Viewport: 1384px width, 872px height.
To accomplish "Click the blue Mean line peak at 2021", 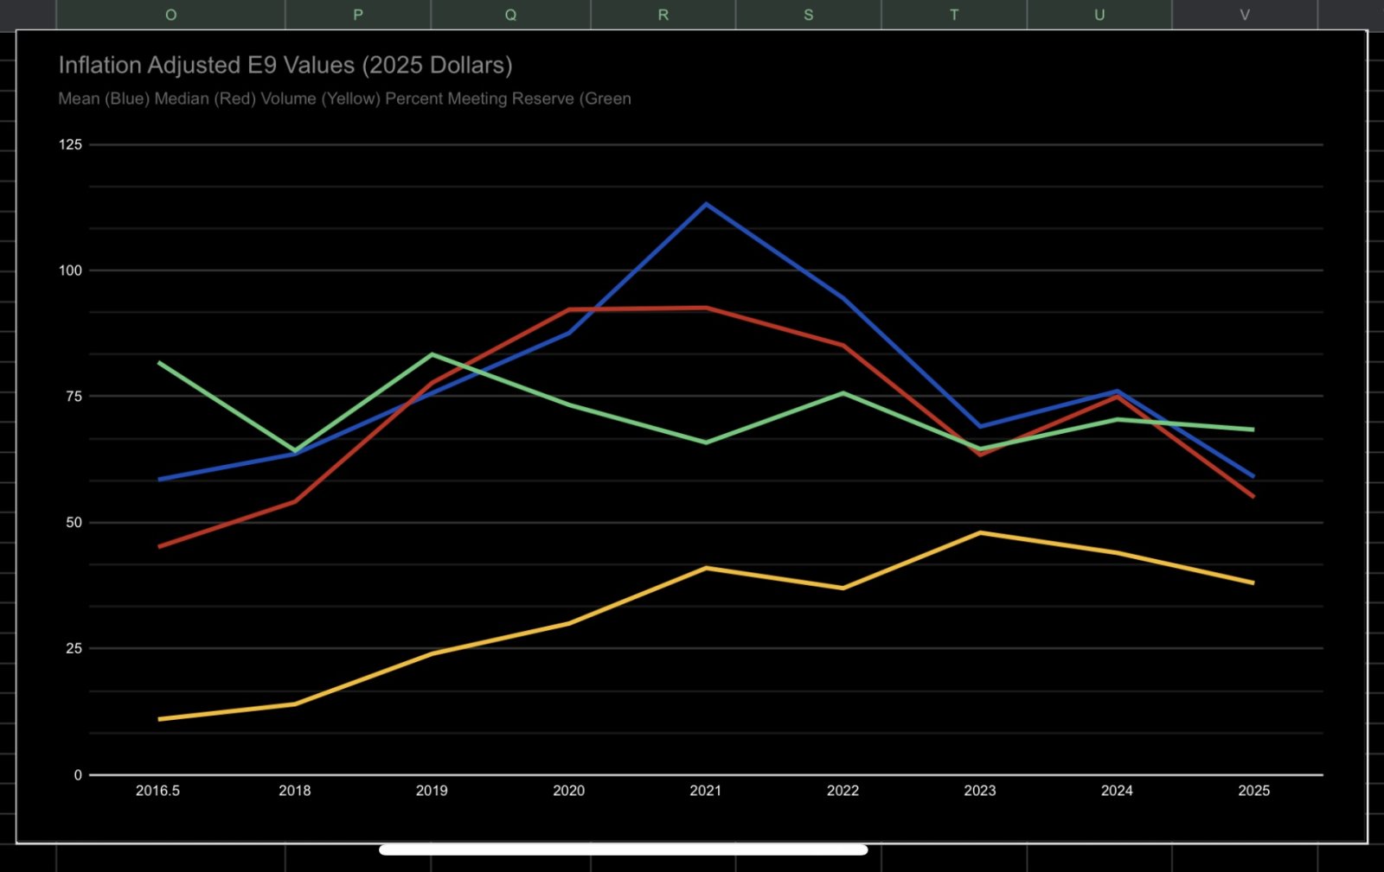I will point(706,204).
